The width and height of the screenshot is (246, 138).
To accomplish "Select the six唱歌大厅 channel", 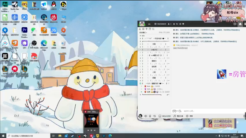I will [155, 55].
